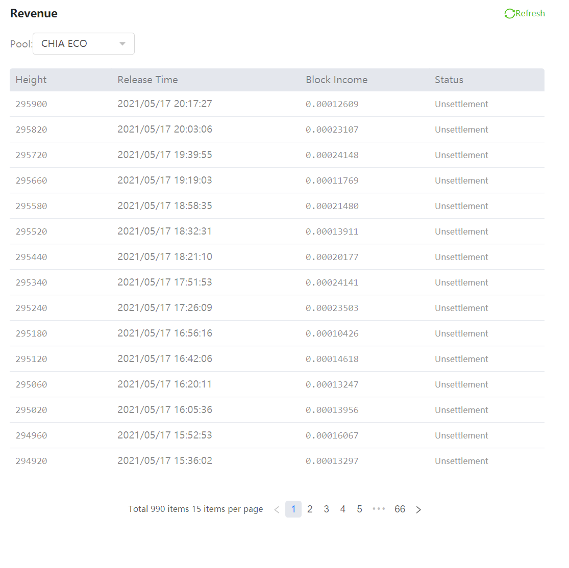
Task: Expand the CHIA ECO pool selector
Action: [x=83, y=44]
